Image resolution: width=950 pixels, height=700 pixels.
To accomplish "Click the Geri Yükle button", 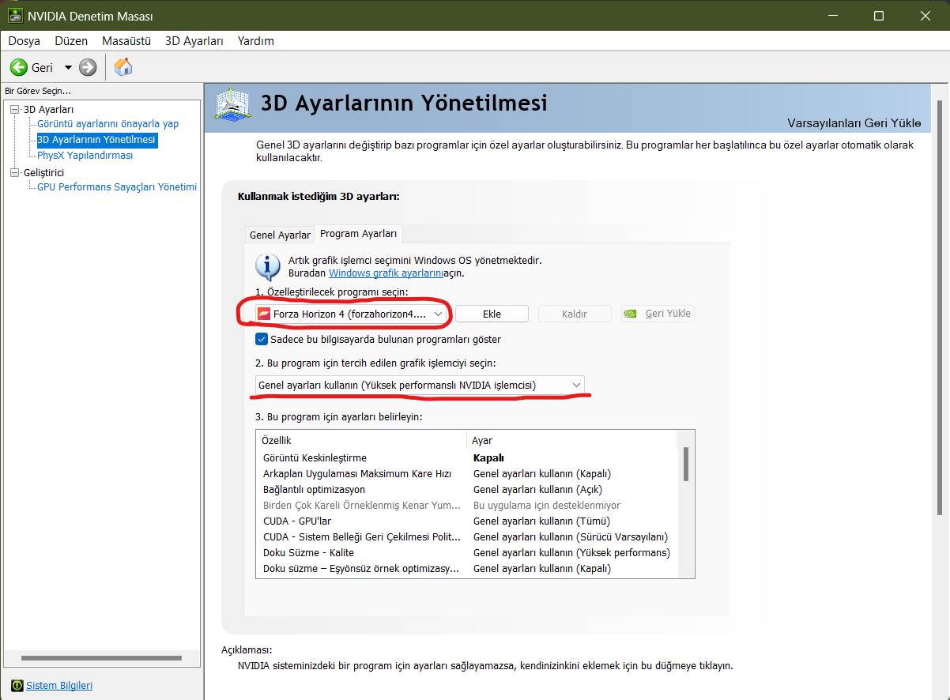I will (x=658, y=314).
